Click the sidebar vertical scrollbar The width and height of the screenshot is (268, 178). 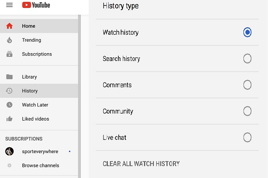tap(79, 96)
